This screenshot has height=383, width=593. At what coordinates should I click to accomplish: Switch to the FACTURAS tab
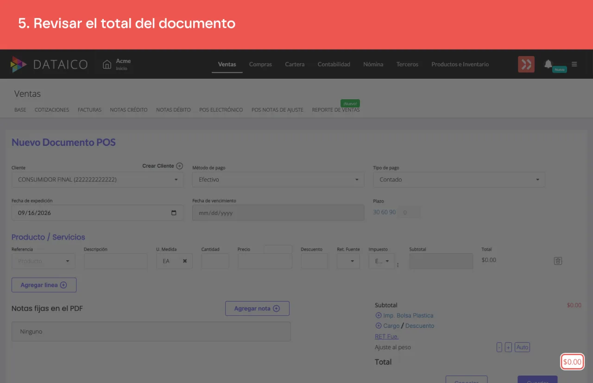89,110
